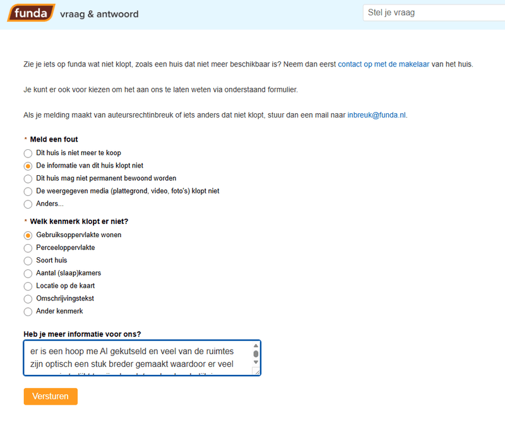Pick the 'De weergegeven media klopt niet' option

[28, 191]
